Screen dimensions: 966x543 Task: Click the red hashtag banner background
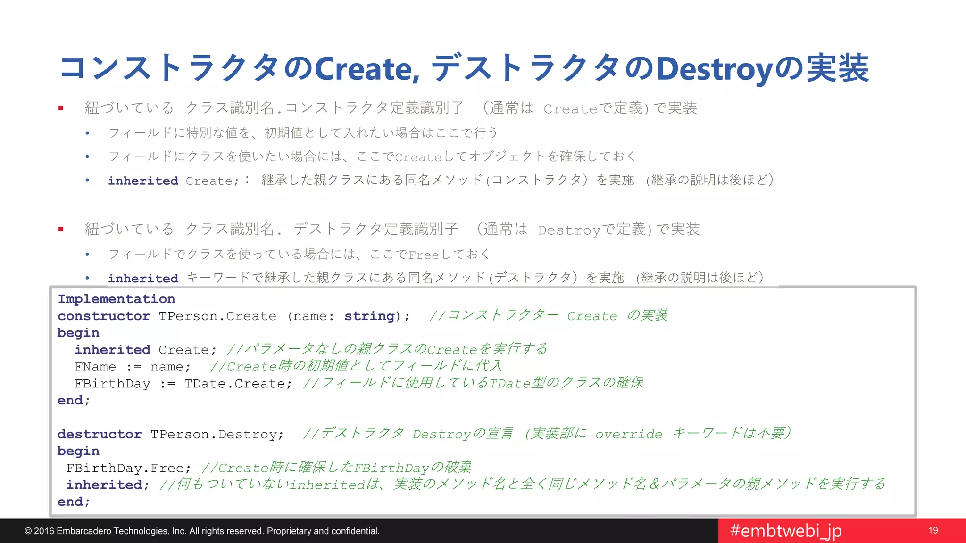887,531
